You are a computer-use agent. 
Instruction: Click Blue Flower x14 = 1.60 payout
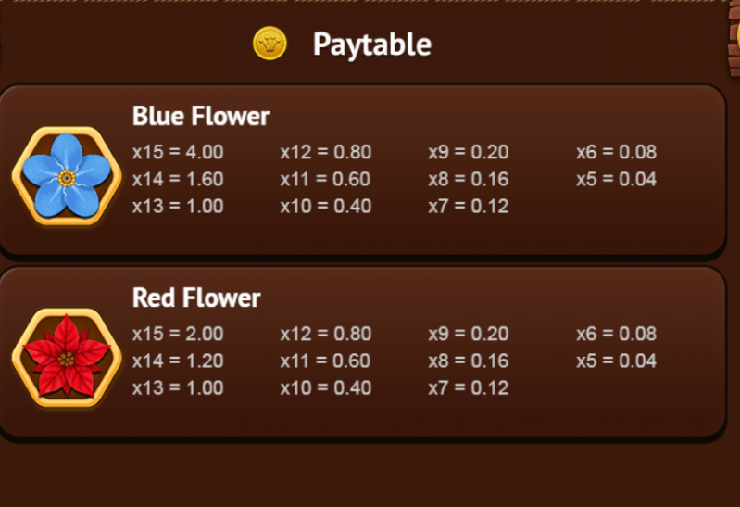click(x=178, y=179)
